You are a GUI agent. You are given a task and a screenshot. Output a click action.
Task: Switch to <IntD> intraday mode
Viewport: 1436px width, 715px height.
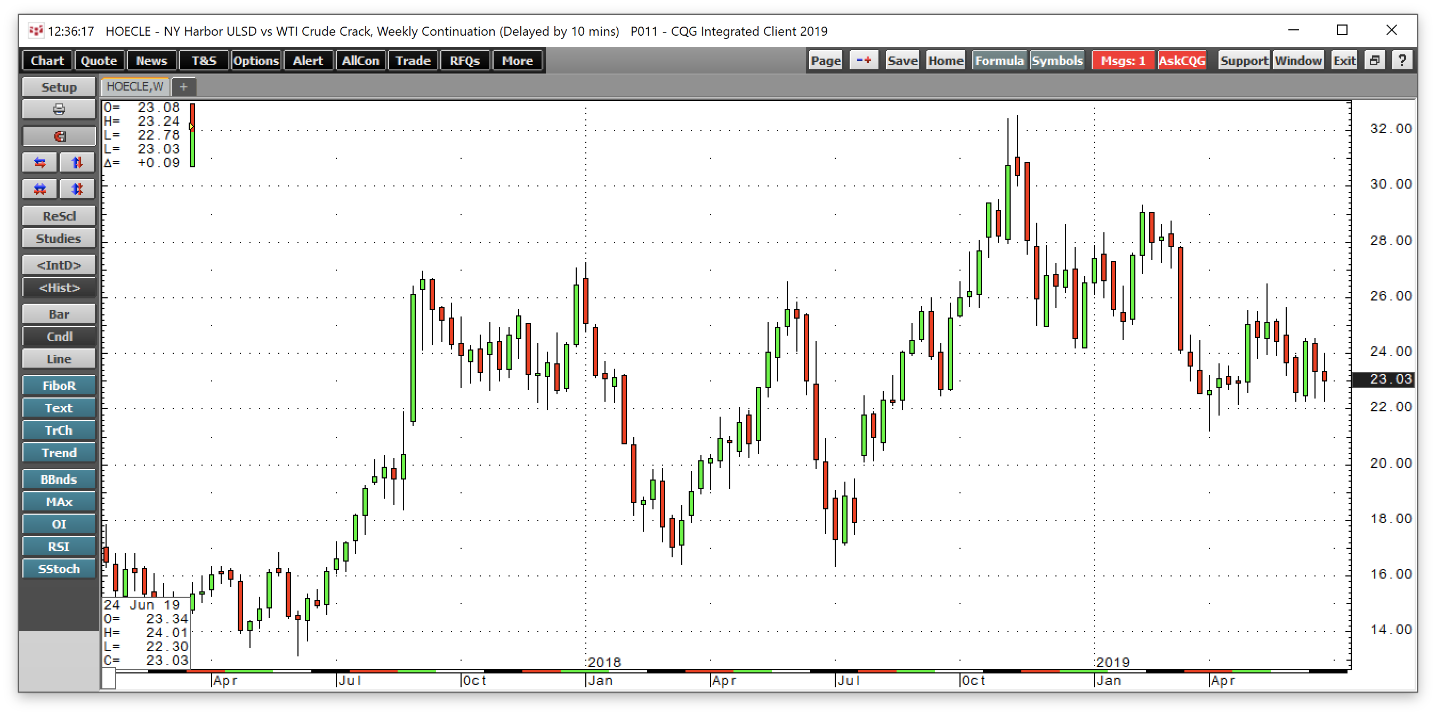coord(59,265)
